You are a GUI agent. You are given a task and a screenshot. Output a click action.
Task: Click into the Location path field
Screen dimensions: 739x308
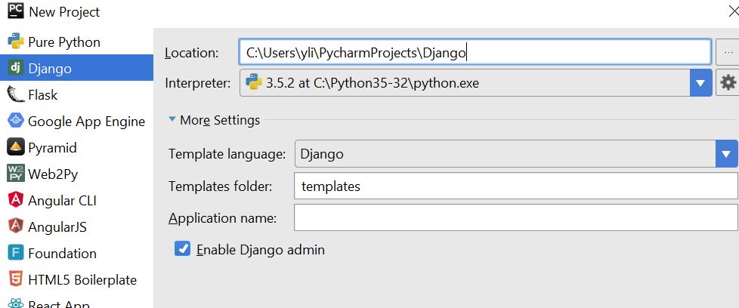point(475,52)
